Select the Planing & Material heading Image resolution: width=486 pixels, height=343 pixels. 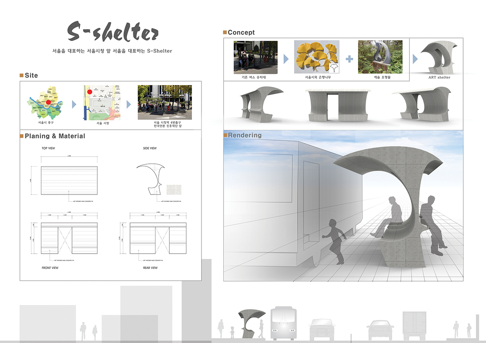[55, 136]
